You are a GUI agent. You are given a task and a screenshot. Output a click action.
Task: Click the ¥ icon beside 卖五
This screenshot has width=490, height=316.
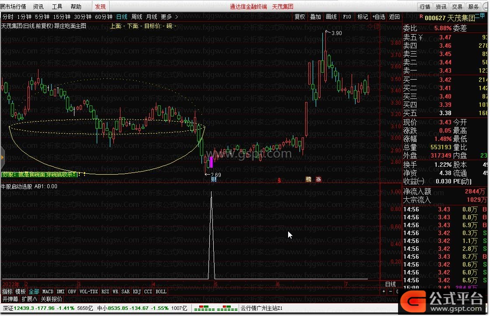pyautogui.click(x=420, y=38)
